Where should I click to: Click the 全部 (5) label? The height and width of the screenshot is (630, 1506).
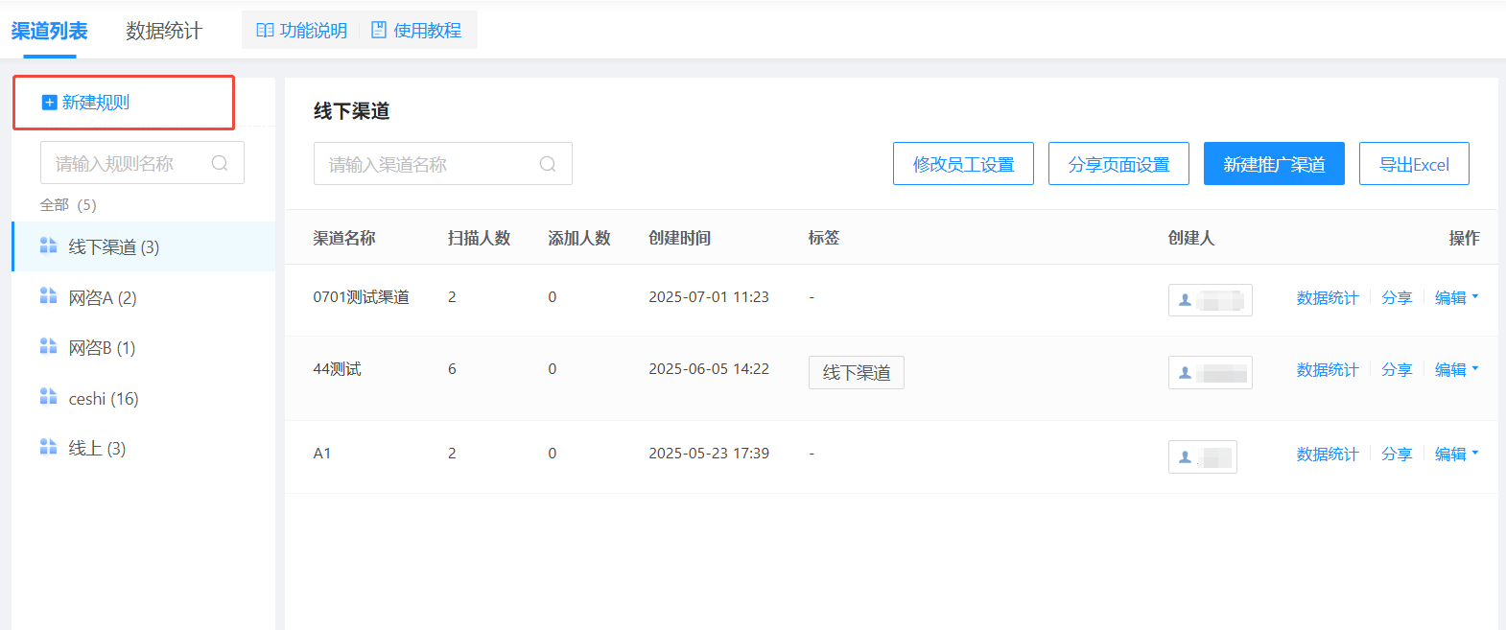pyautogui.click(x=68, y=205)
